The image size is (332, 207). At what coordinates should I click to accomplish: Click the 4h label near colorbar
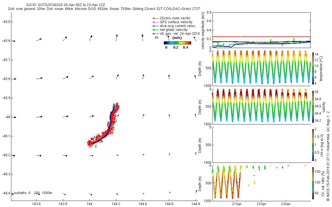pos(157,38)
